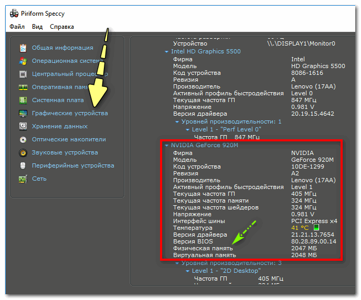
Task: Open Сеть section
Action: 39,179
